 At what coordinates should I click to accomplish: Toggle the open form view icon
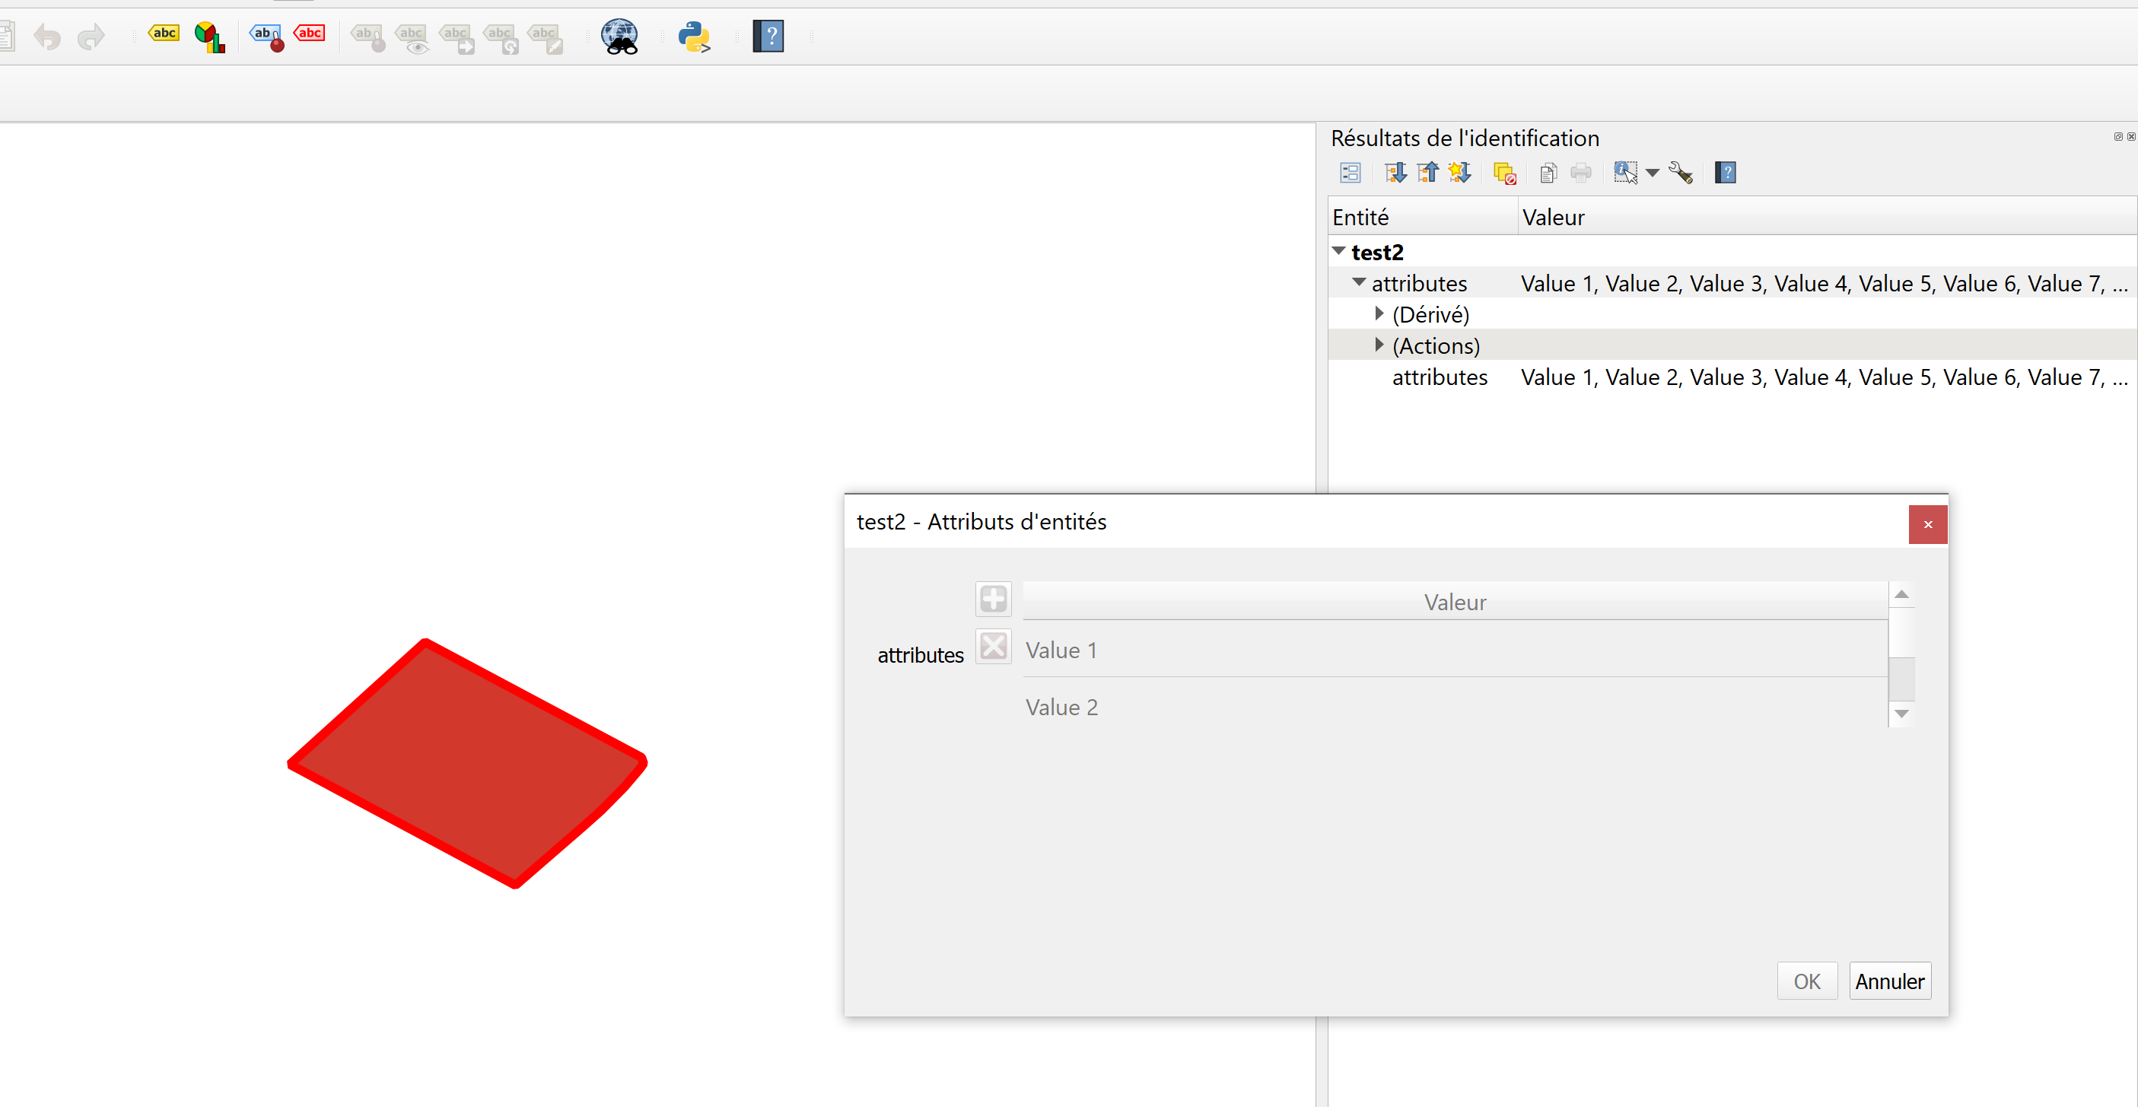pyautogui.click(x=1351, y=173)
